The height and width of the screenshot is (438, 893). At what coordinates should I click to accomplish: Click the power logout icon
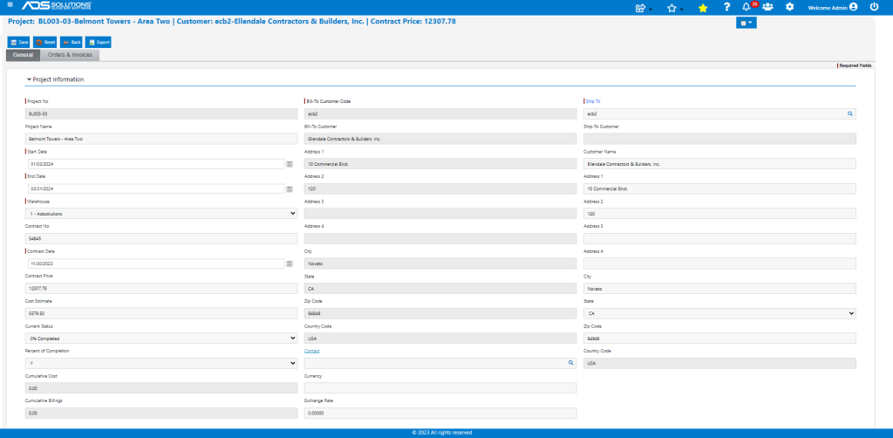tap(874, 7)
